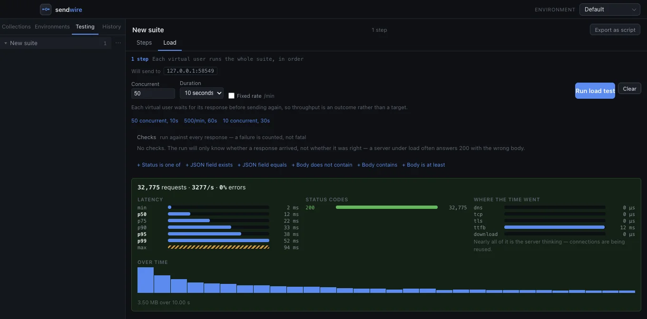Add a 'JSON field exists' check
This screenshot has width=647, height=319.
click(x=209, y=165)
